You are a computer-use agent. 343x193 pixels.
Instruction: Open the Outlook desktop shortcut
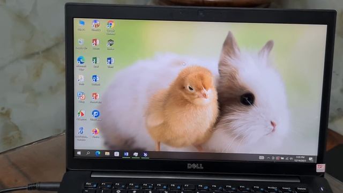click(x=96, y=80)
